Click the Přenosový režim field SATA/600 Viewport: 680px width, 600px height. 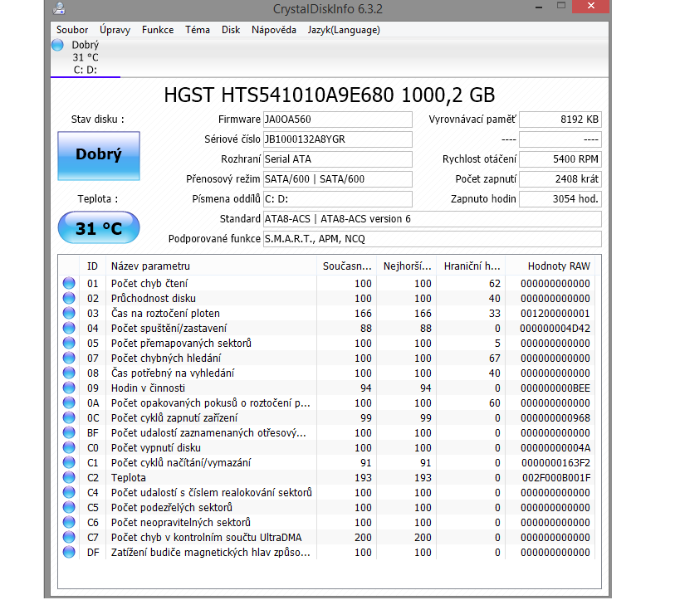coord(337,179)
